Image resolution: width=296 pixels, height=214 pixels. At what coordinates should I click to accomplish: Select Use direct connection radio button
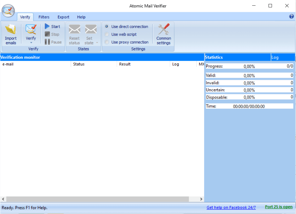(107, 26)
